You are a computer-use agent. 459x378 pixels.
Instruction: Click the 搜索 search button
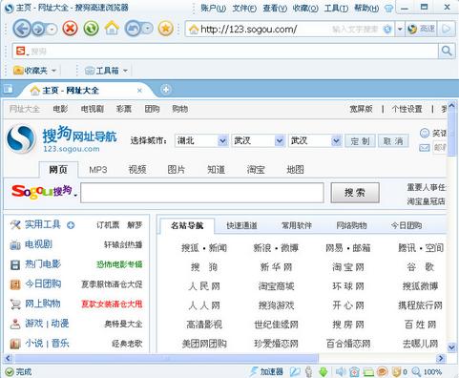coord(355,193)
